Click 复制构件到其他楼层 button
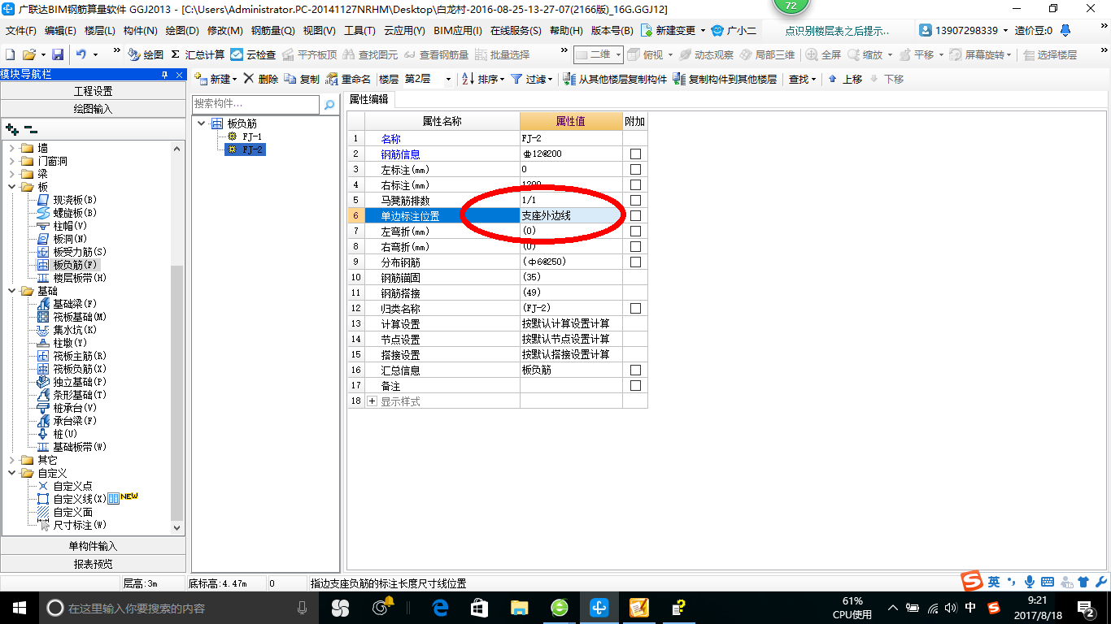Image resolution: width=1111 pixels, height=624 pixels. pyautogui.click(x=725, y=79)
